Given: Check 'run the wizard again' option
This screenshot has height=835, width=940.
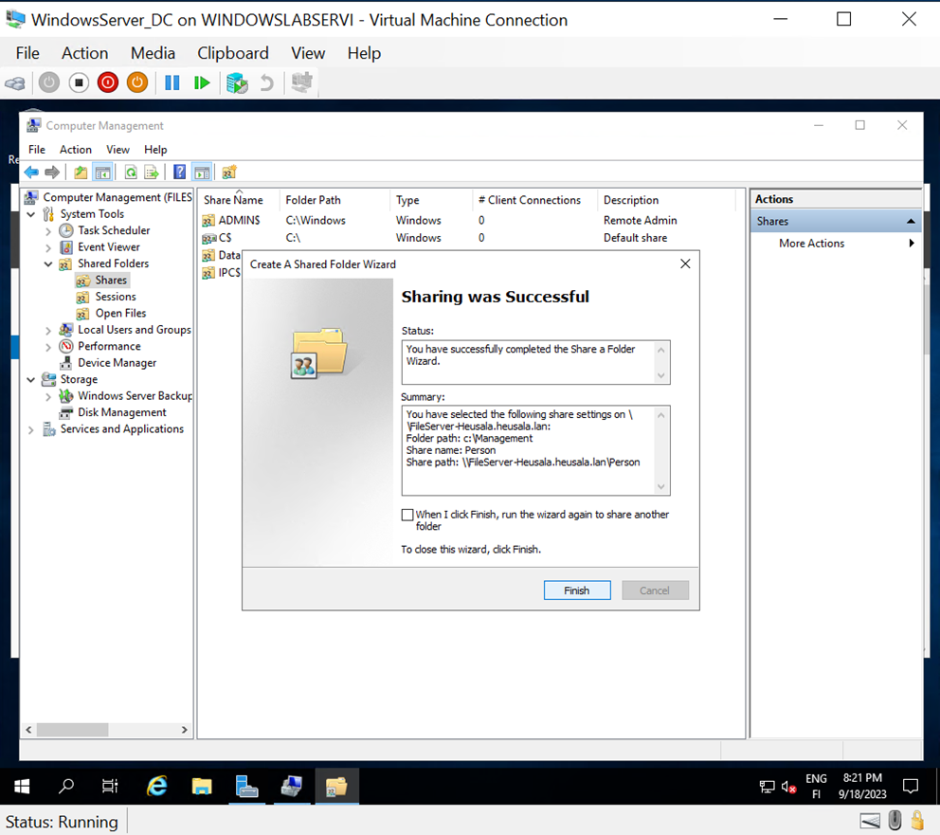Looking at the screenshot, I should [407, 515].
